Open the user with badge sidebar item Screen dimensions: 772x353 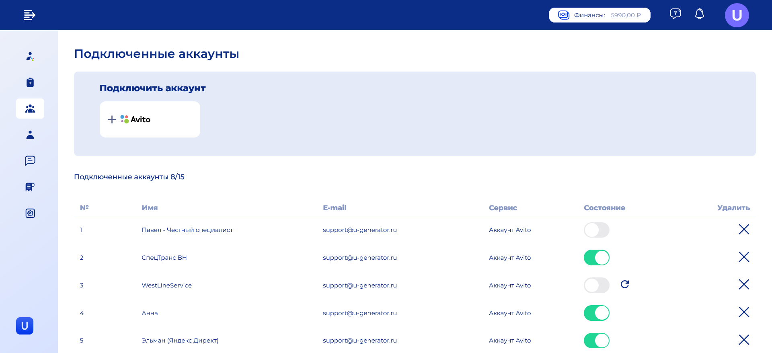(x=30, y=57)
